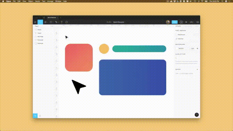233x131 pixels.
Task: Open the Apple menu
Action: pos(3,1)
